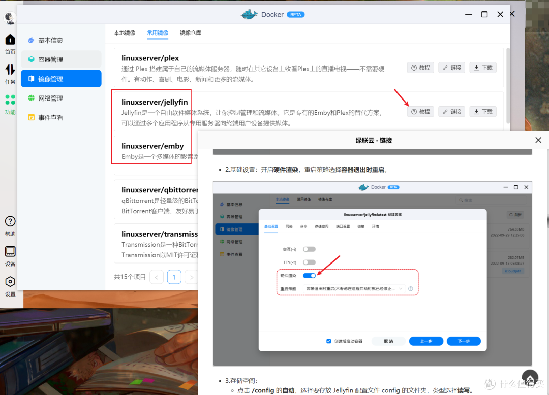The height and width of the screenshot is (395, 549).
Task: Go to the next page of images
Action: coord(191,277)
